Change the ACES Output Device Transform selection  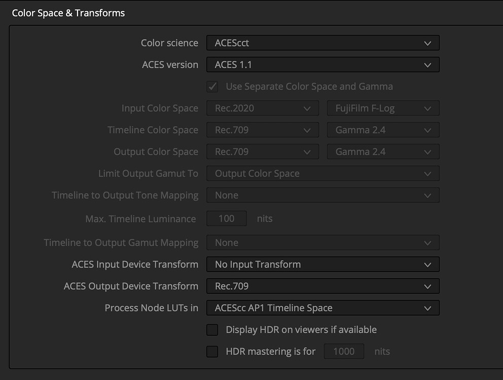point(322,286)
